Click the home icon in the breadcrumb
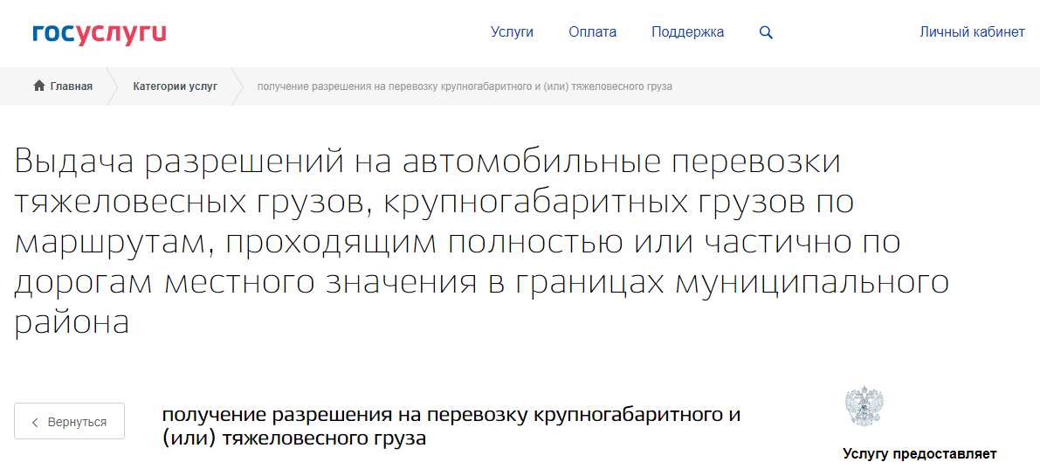 (x=38, y=86)
